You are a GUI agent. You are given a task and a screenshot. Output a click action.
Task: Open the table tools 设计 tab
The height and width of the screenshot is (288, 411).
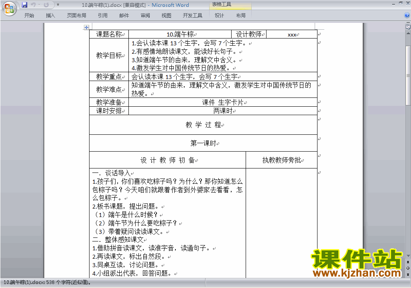coord(220,16)
